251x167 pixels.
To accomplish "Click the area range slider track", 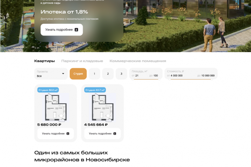I will point(146,79).
